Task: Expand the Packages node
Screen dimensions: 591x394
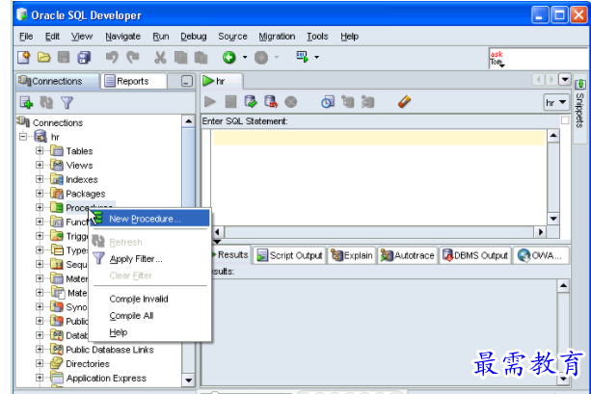Action: click(40, 194)
